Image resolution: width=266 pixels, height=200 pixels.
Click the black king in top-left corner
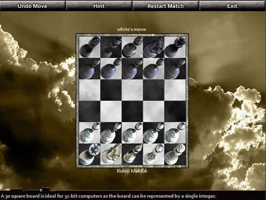pos(90,47)
